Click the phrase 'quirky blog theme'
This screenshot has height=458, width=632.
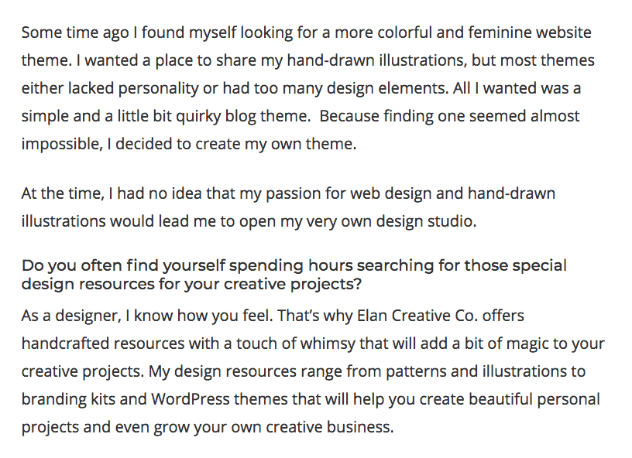tap(243, 116)
